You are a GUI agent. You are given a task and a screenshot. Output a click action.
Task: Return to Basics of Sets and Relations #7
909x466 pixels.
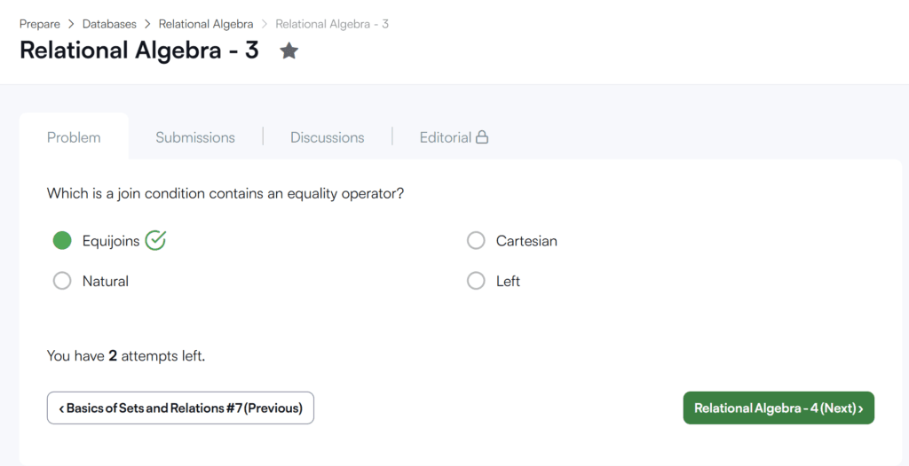(180, 408)
